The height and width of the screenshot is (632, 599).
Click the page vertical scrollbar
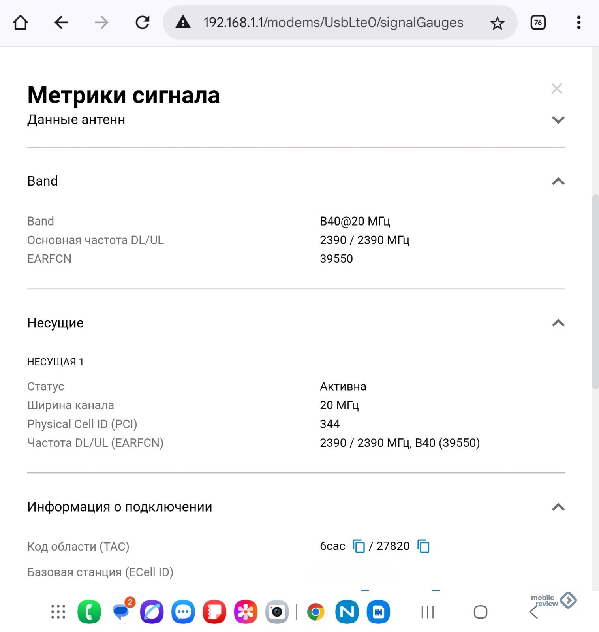pos(595,292)
